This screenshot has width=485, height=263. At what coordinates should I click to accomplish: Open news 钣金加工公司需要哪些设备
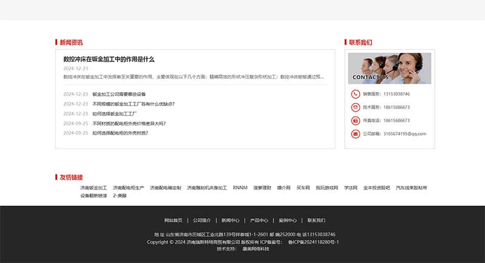119,95
